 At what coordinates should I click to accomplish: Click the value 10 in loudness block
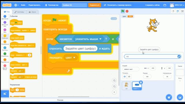pos(29,55)
